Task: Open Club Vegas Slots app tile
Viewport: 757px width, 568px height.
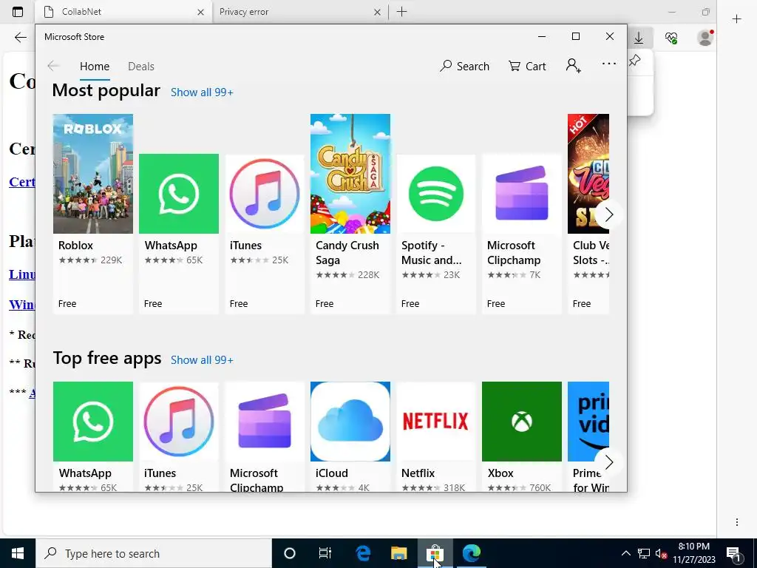Action: (x=588, y=214)
